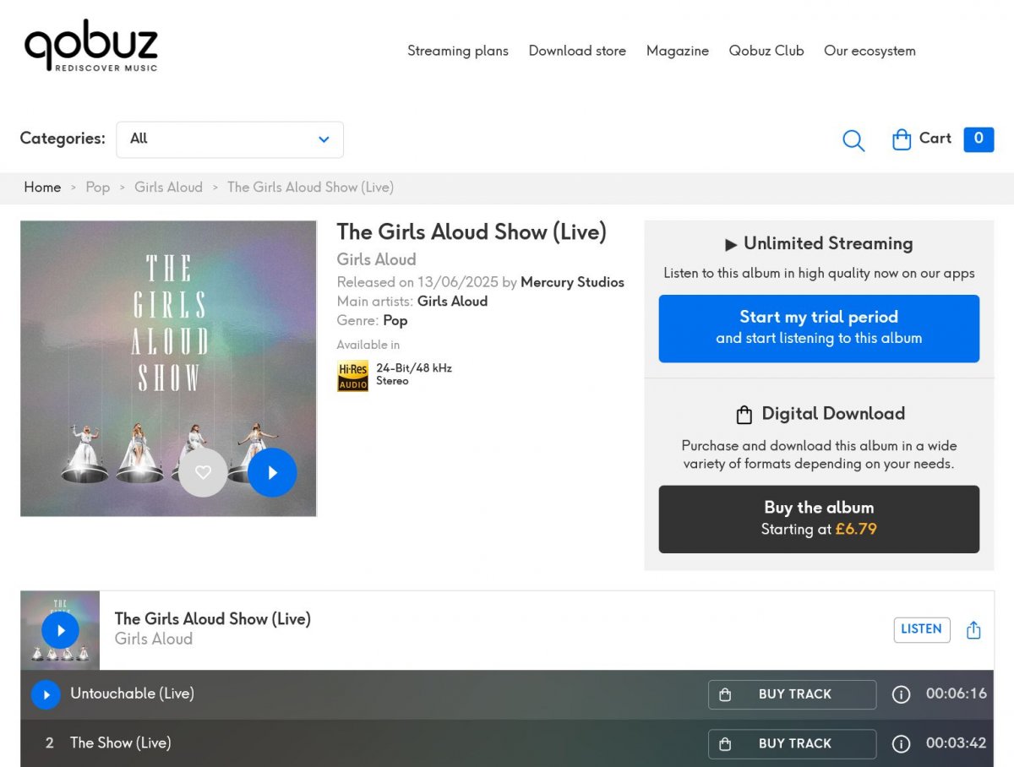The image size is (1014, 767).
Task: Buy the album starting at £6.79
Action: click(x=819, y=519)
